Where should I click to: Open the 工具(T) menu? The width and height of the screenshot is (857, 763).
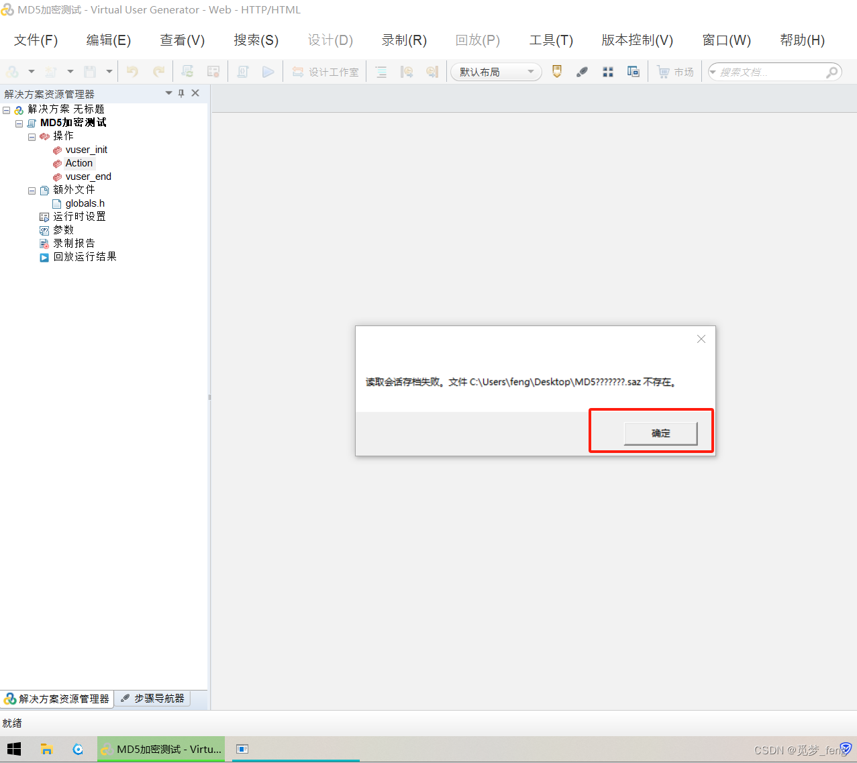pos(552,40)
